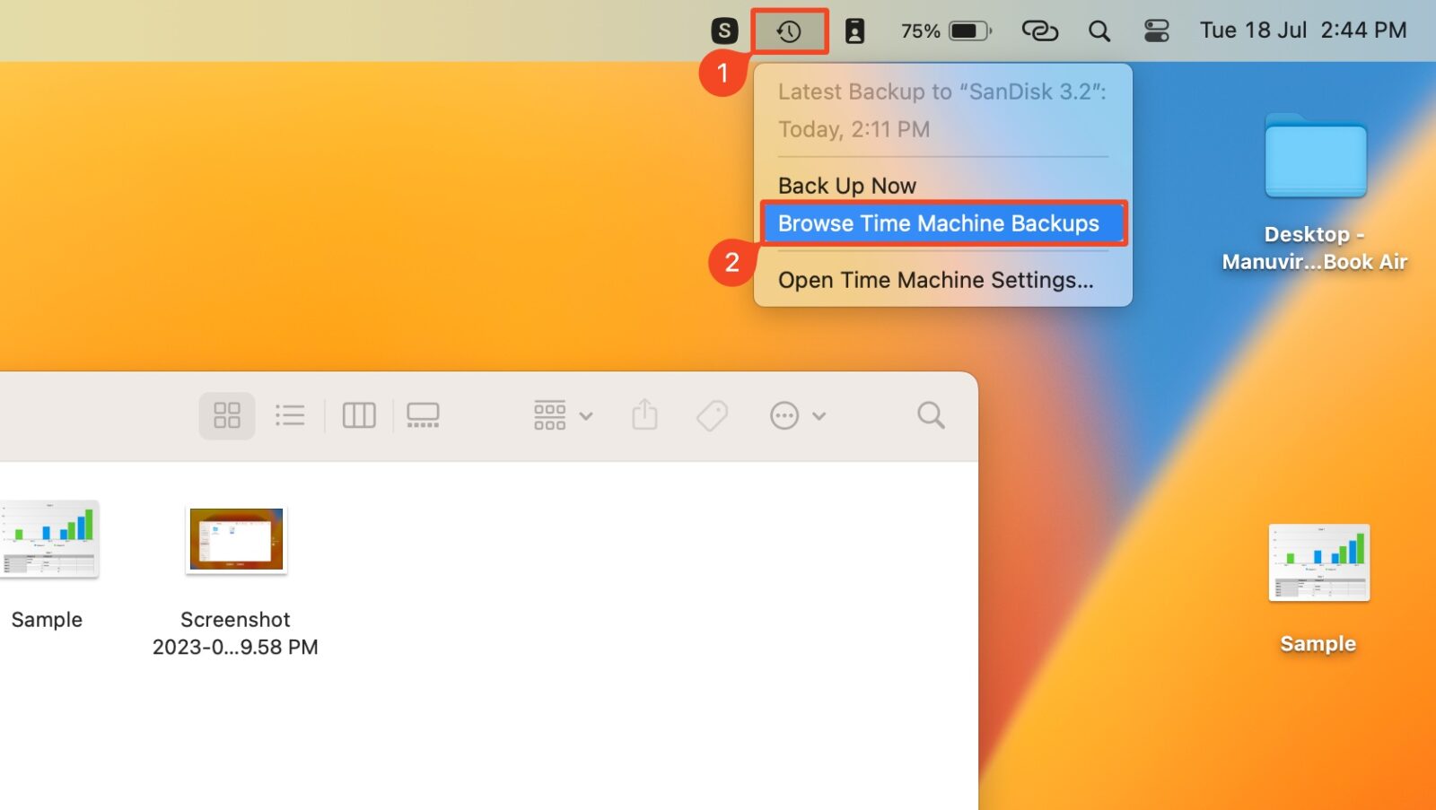Click the Tags icon in Finder toolbar

tap(711, 414)
